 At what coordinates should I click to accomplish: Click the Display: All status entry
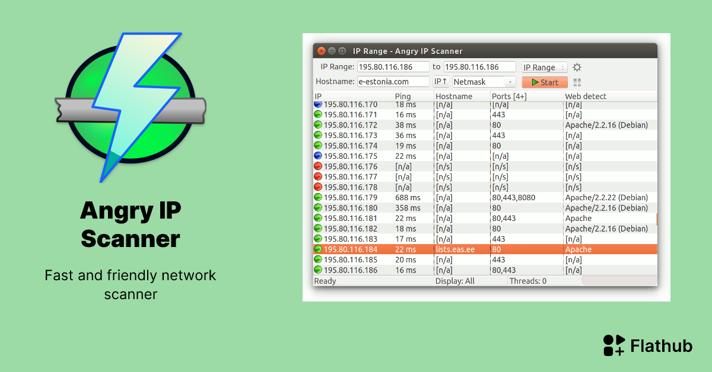tap(454, 280)
